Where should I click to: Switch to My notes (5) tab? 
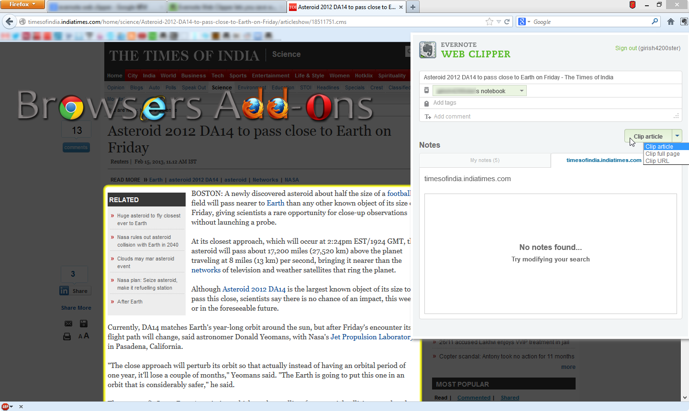pyautogui.click(x=485, y=160)
